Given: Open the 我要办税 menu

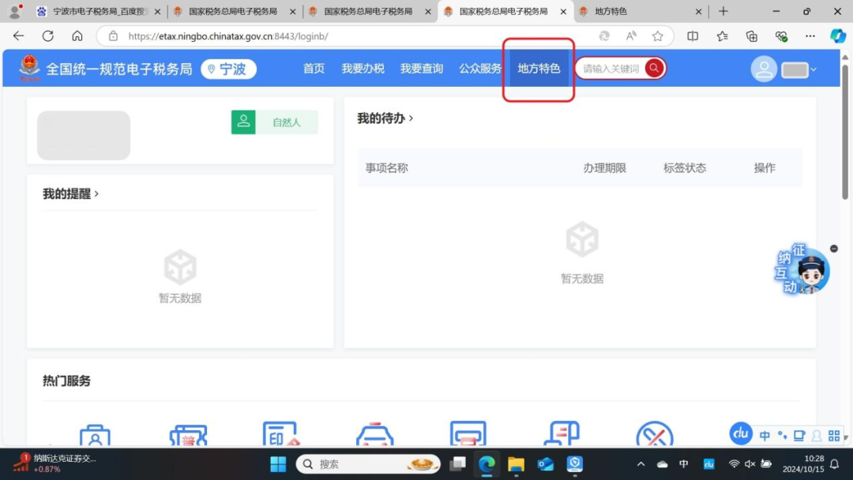Looking at the screenshot, I should point(363,69).
